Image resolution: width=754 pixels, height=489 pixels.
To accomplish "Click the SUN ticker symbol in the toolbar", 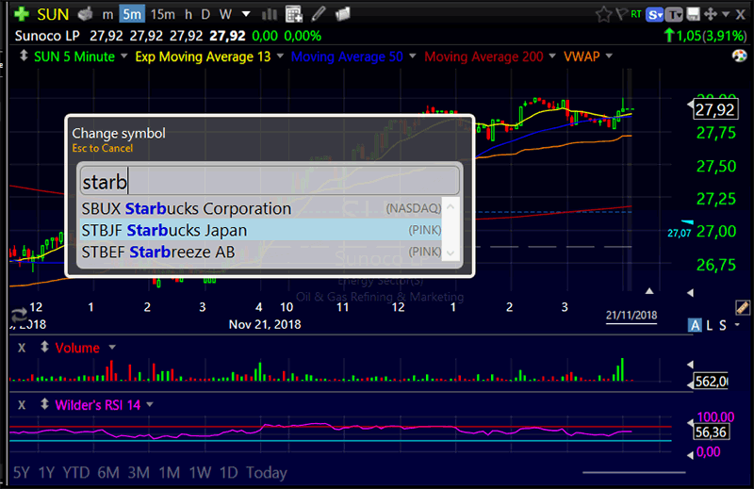I will click(53, 14).
